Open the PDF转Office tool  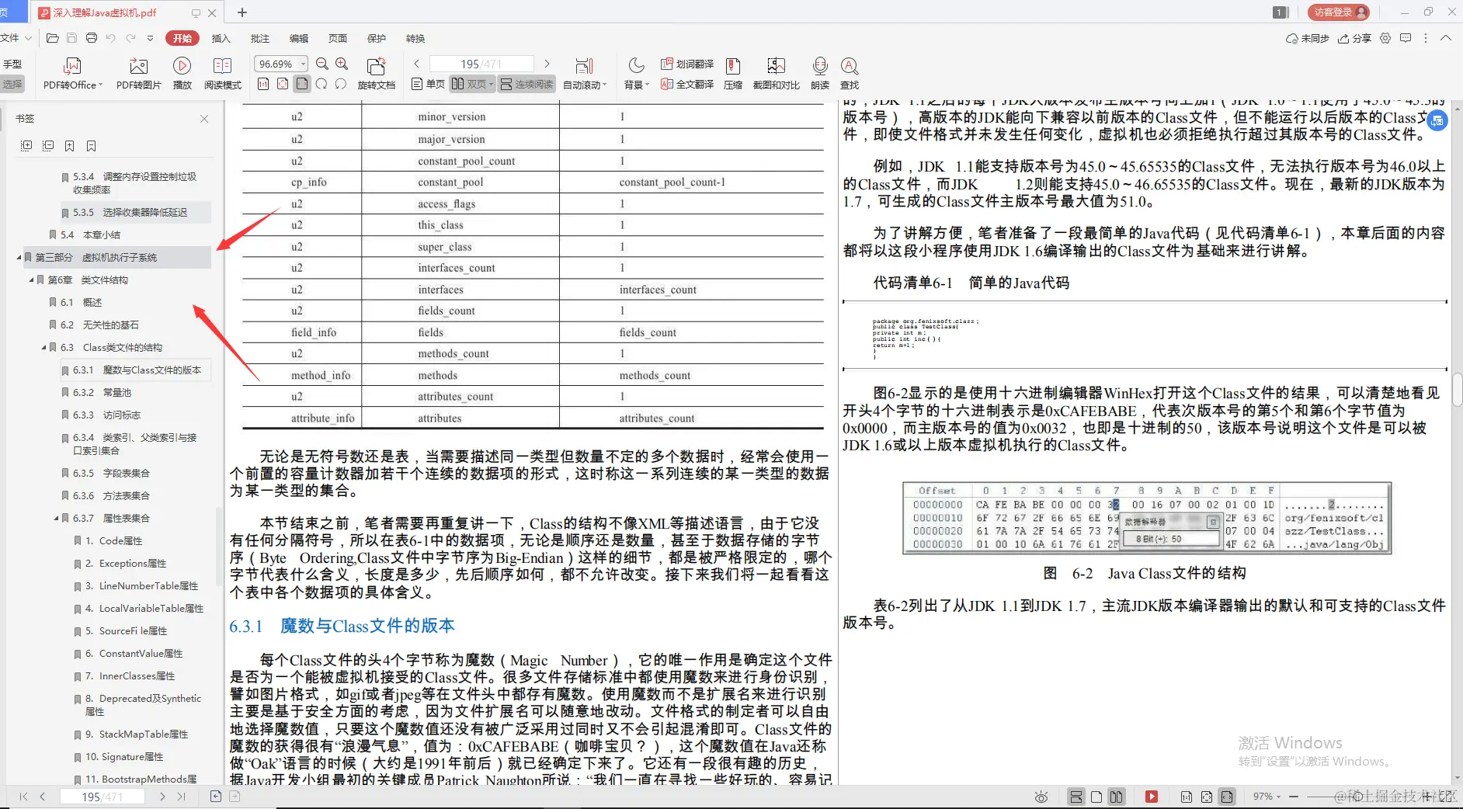(72, 74)
